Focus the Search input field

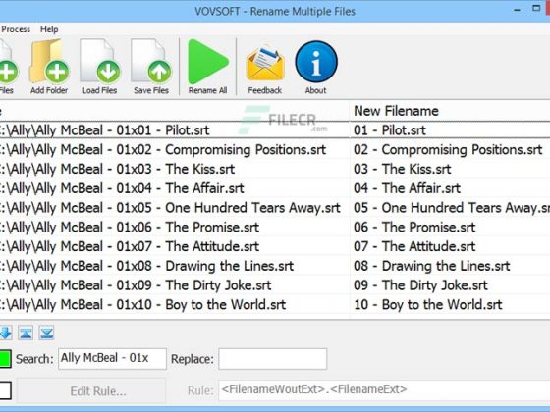(x=112, y=359)
